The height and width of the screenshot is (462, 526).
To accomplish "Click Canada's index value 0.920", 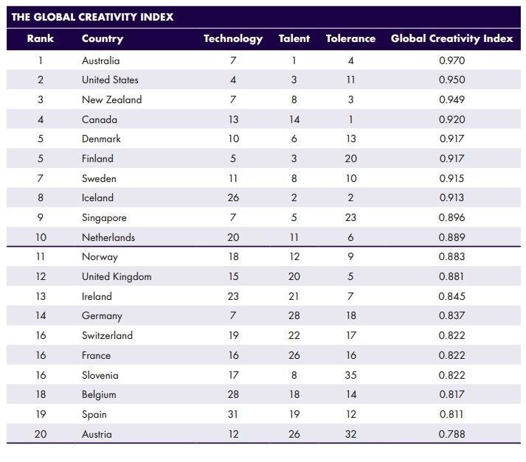I will 452,119.
